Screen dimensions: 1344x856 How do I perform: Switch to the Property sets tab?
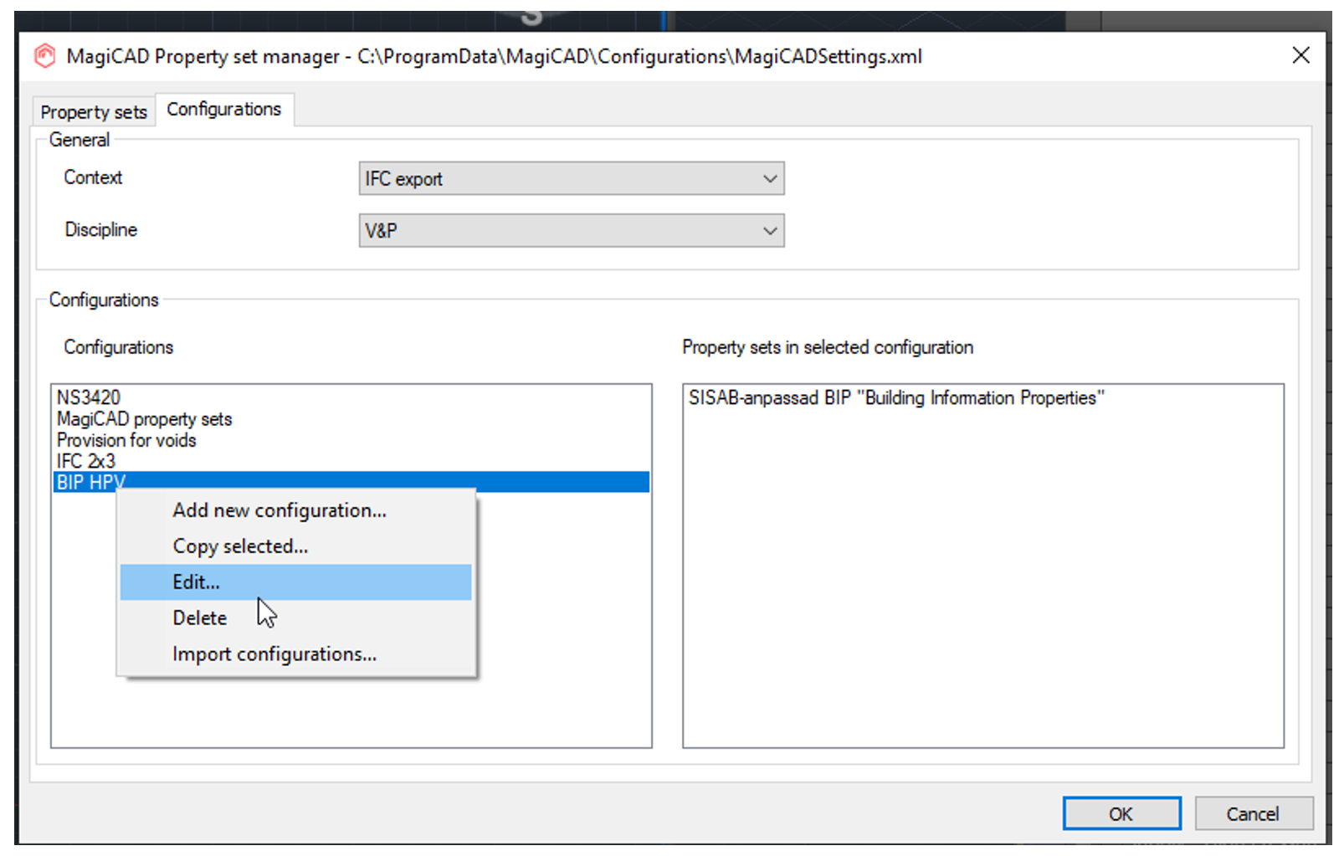click(94, 111)
